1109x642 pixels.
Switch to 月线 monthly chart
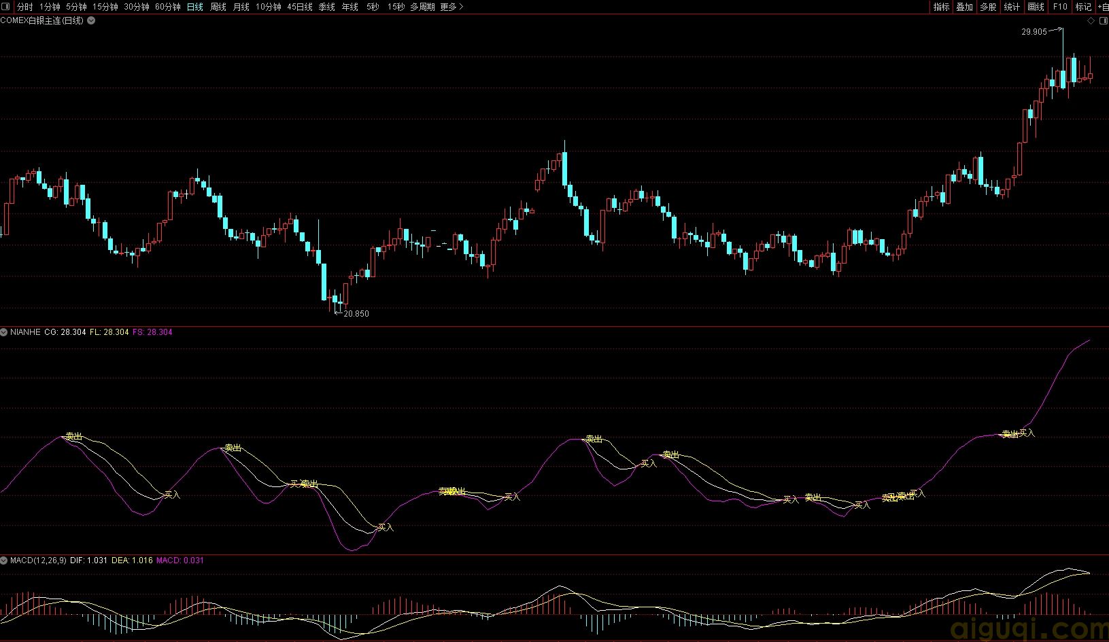241,7
